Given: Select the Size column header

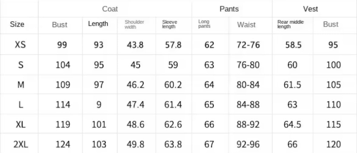Looking at the screenshot, I should click(x=17, y=24).
